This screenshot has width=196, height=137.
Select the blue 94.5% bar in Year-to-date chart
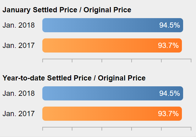coord(113,93)
